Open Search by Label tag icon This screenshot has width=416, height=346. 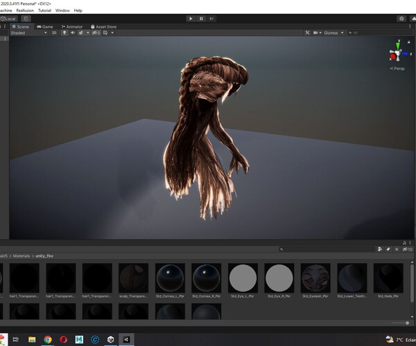[x=388, y=249]
